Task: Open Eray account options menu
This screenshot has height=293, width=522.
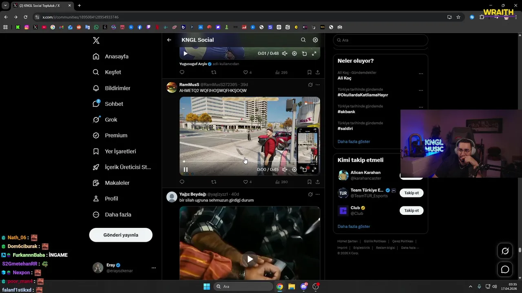Action: [154, 268]
